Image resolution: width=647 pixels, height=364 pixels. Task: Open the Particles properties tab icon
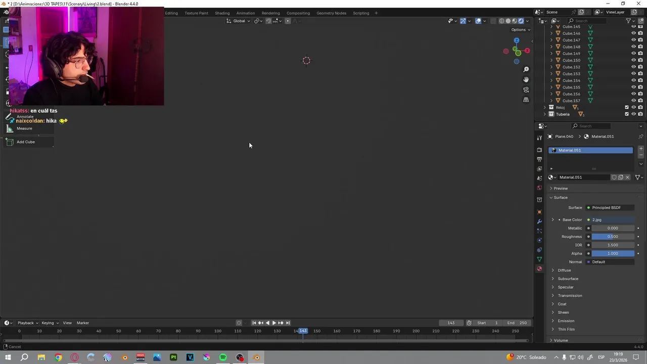[539, 231]
